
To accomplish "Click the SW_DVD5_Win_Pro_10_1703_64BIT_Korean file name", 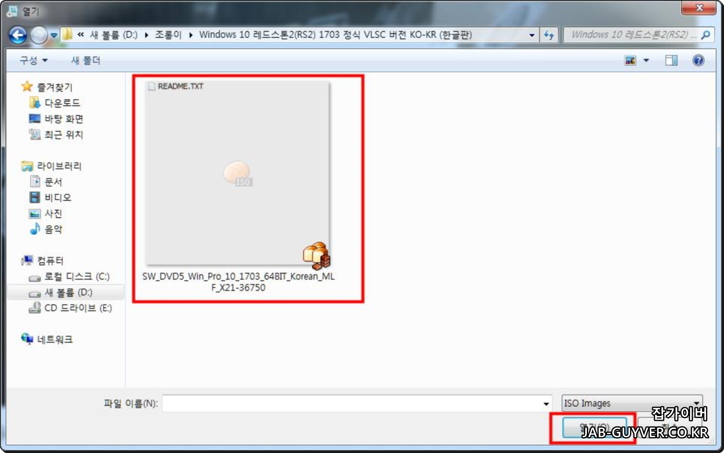I will pos(238,282).
